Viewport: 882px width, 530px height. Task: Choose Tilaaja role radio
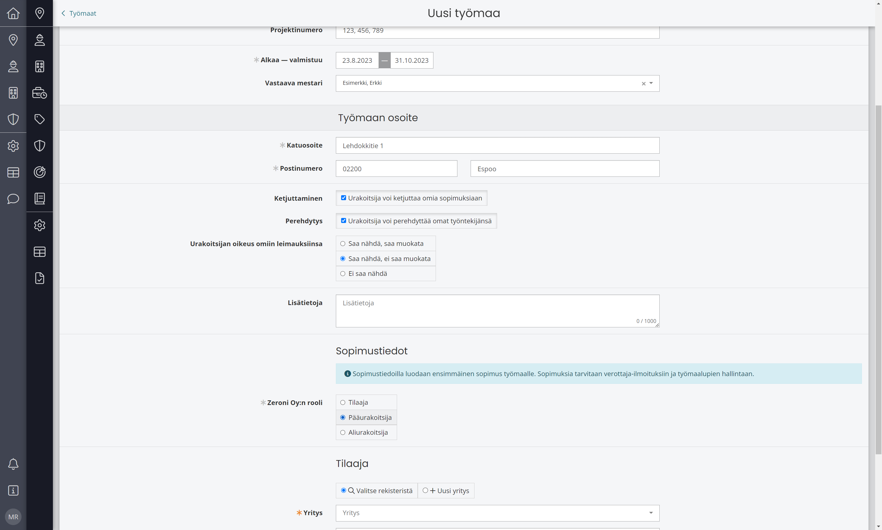[366, 403]
